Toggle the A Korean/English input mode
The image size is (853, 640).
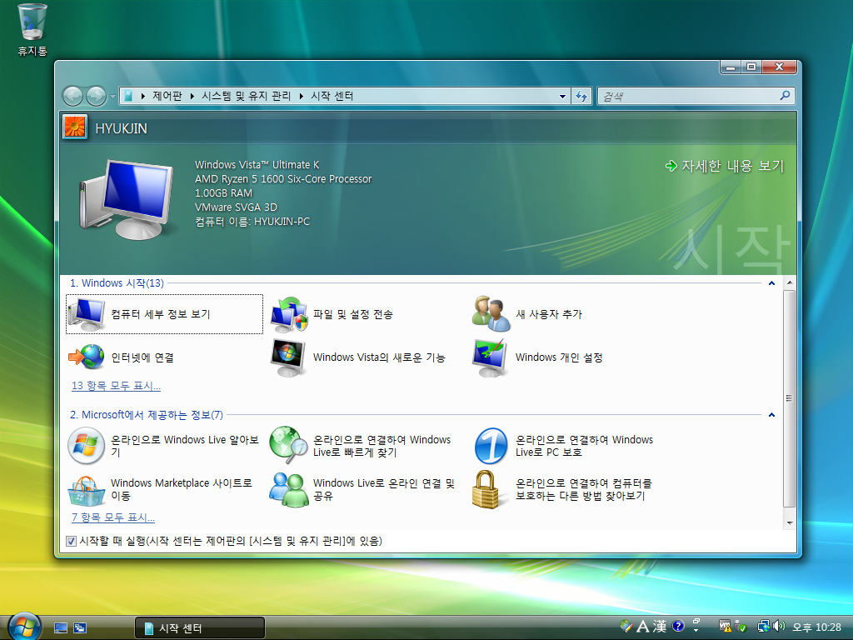tap(643, 627)
